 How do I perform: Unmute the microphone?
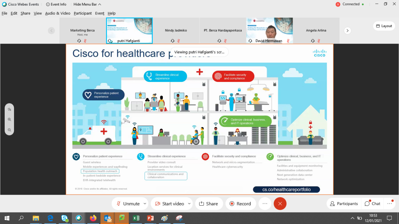(x=128, y=204)
